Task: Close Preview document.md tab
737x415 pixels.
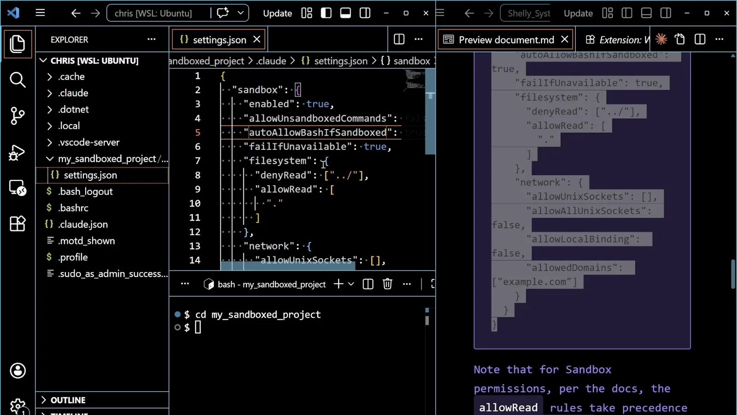Action: 565,40
